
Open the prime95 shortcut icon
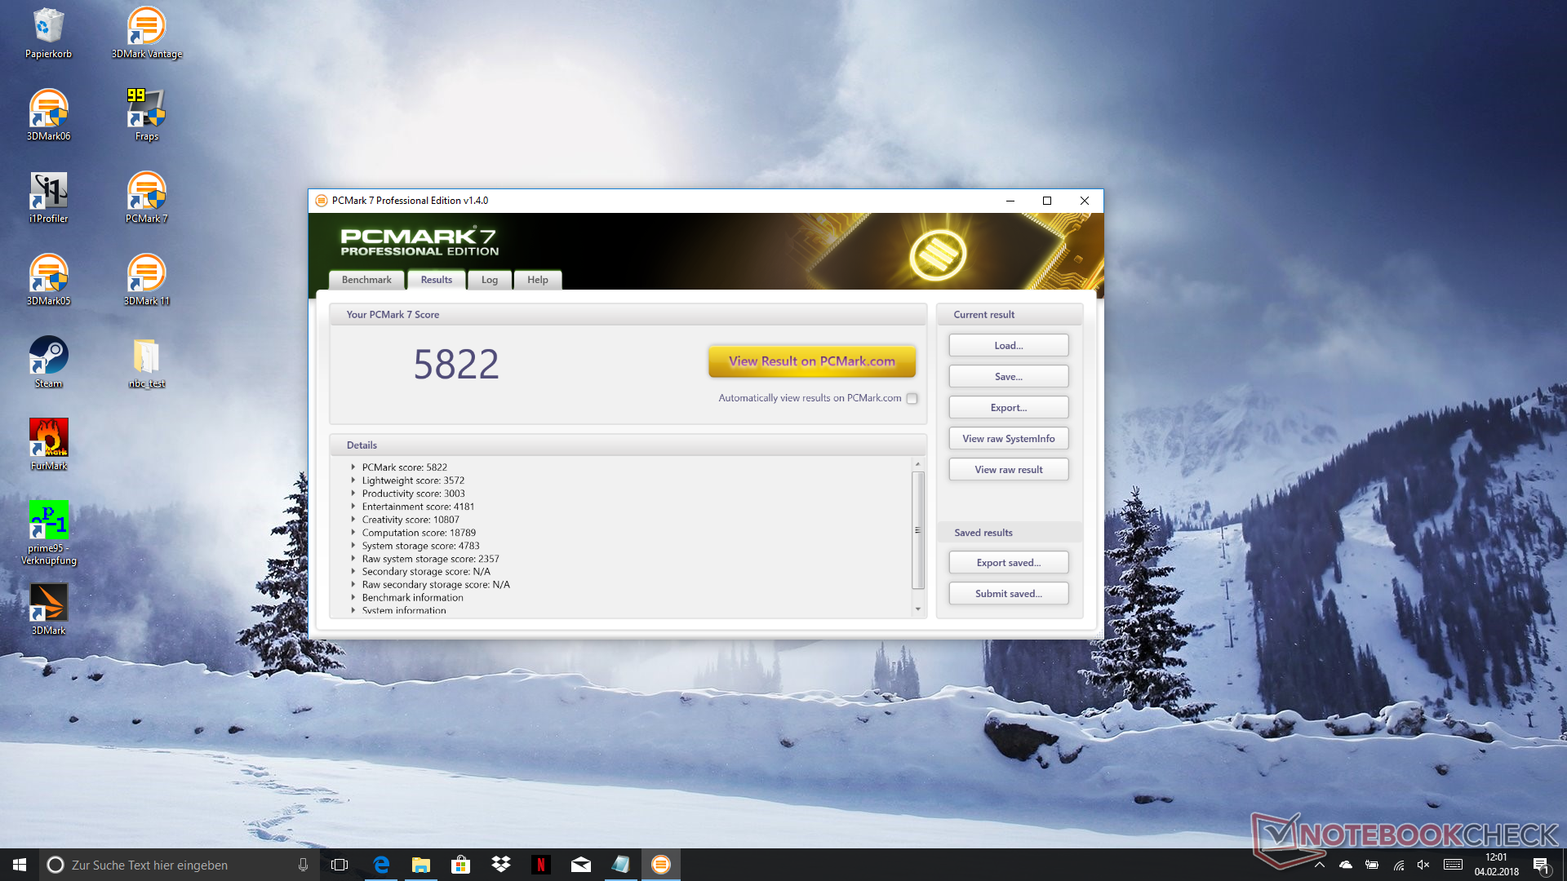pyautogui.click(x=49, y=526)
